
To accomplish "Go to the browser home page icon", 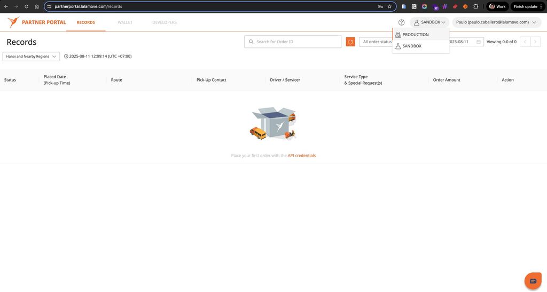I will (x=36, y=6).
